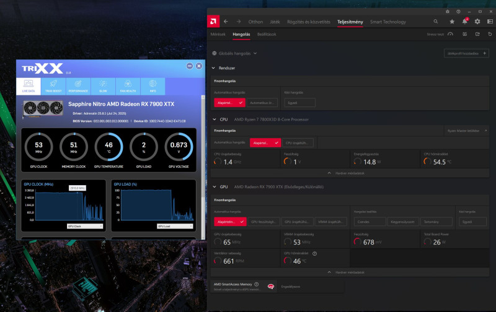Select the Kiegyensúlyozott tuning preset
The width and height of the screenshot is (496, 312).
(403, 222)
